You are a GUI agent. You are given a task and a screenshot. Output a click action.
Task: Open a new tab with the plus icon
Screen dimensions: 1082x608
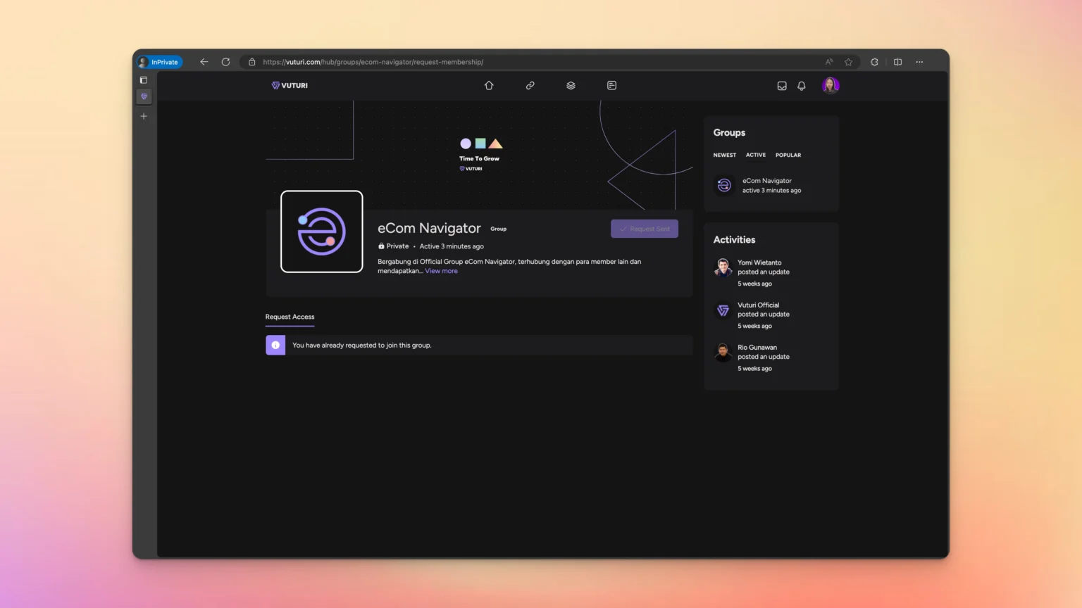coord(144,116)
